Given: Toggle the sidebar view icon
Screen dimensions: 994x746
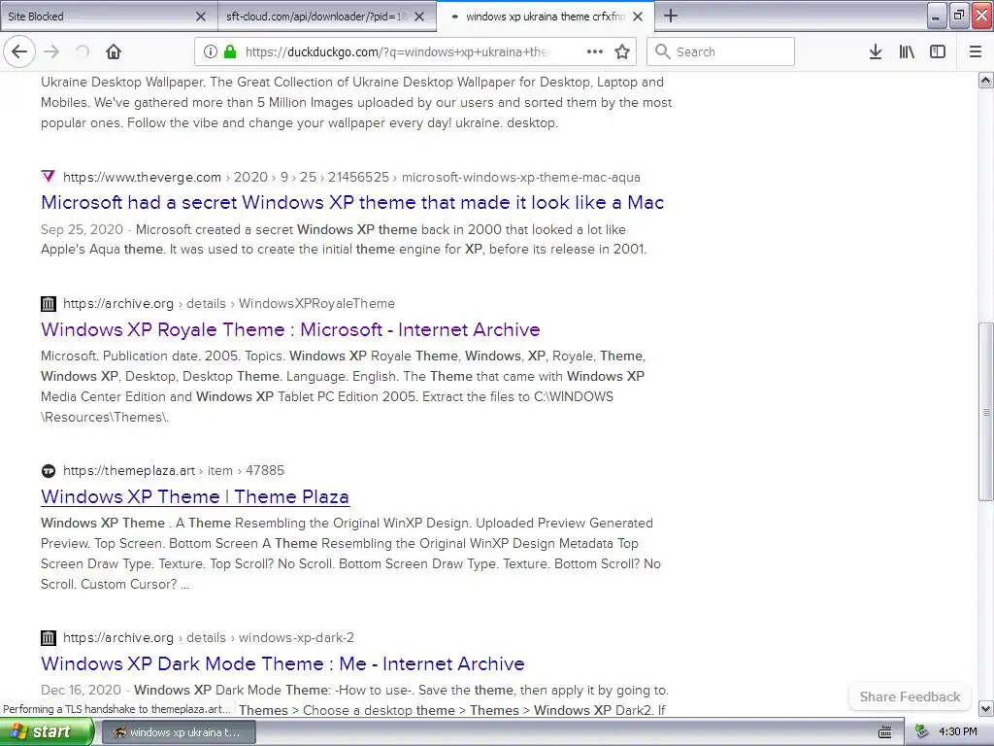Looking at the screenshot, I should click(938, 51).
